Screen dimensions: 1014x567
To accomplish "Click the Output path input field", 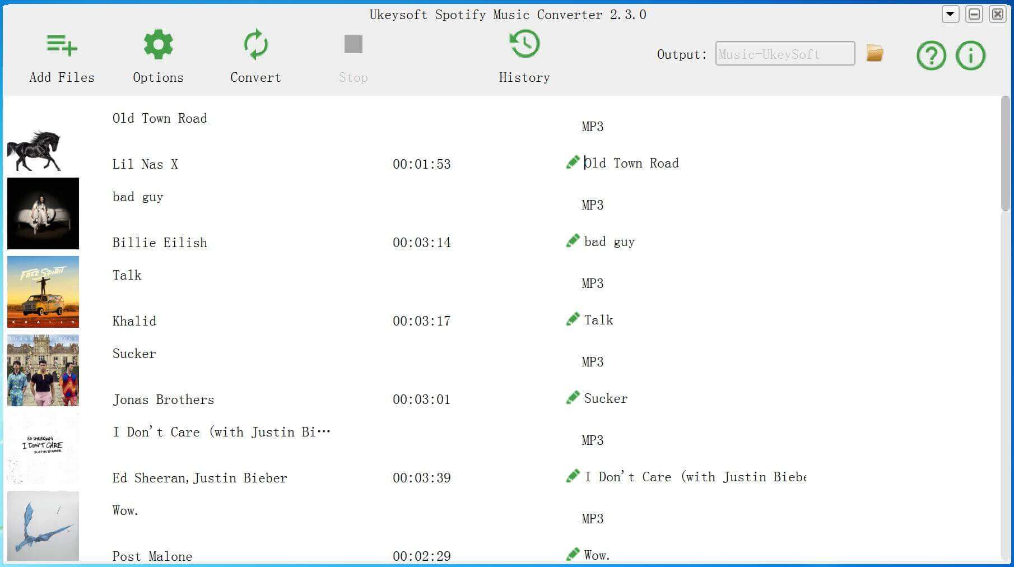I will pos(785,54).
